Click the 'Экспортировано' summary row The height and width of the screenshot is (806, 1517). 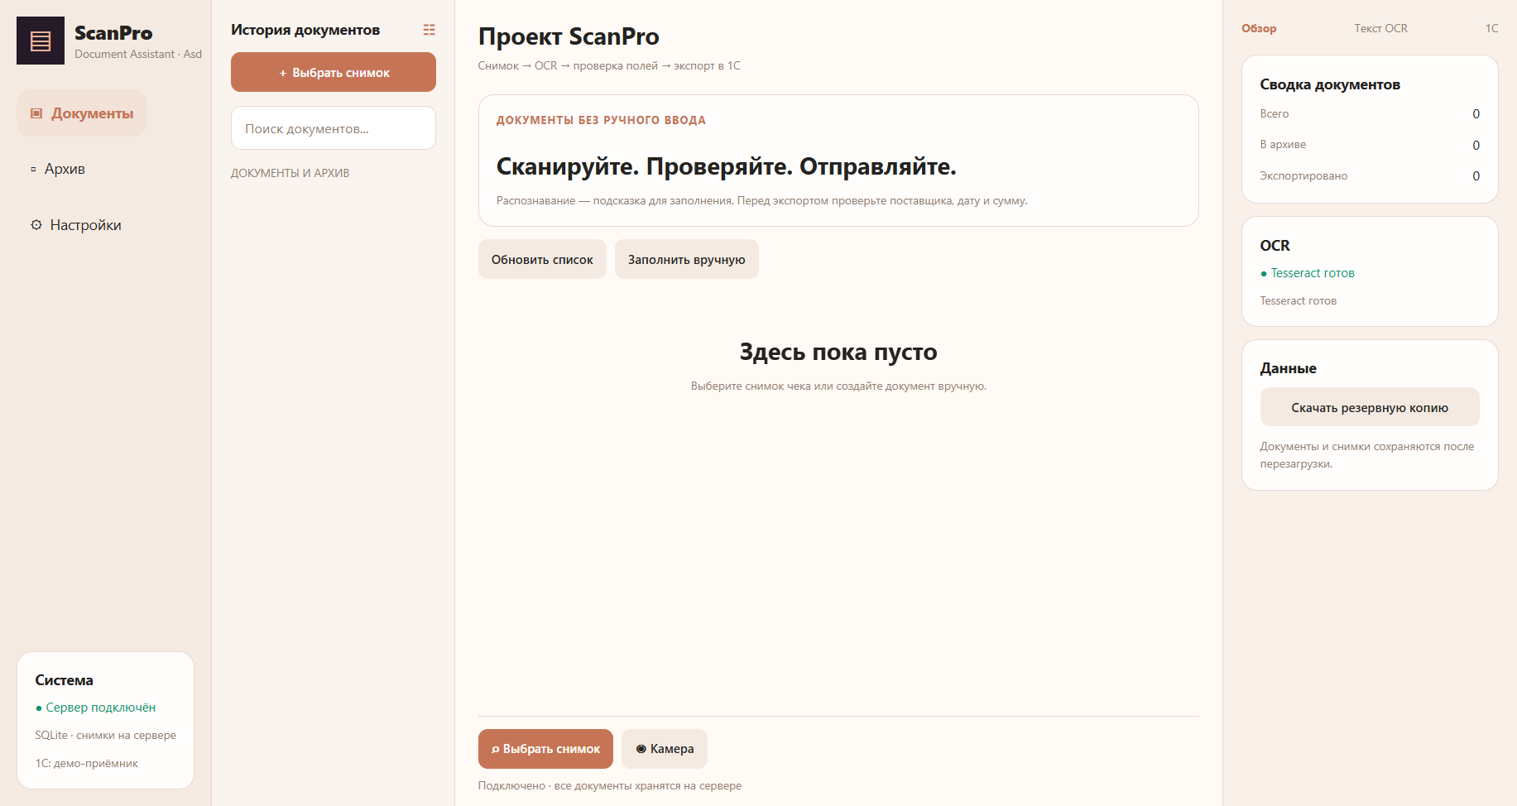coord(1370,175)
